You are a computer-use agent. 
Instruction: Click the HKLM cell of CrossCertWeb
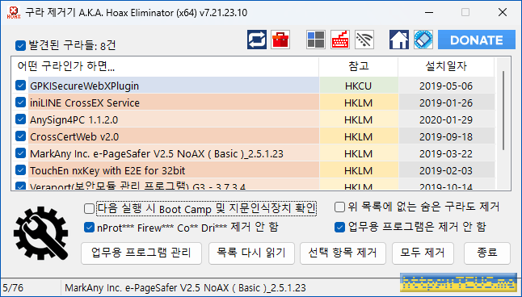pyautogui.click(x=359, y=137)
